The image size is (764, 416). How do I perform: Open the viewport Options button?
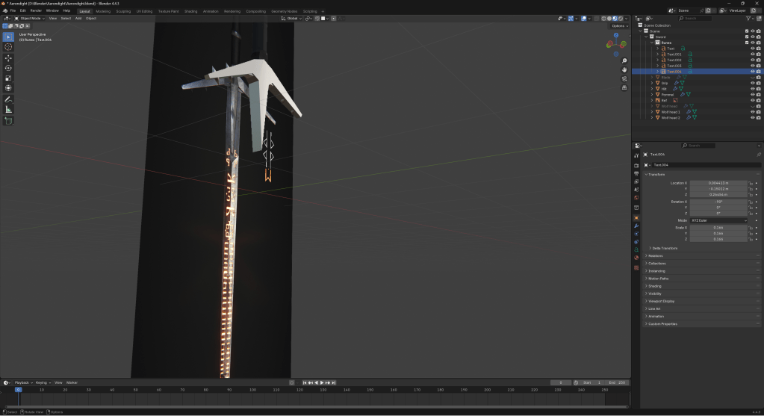tap(619, 25)
